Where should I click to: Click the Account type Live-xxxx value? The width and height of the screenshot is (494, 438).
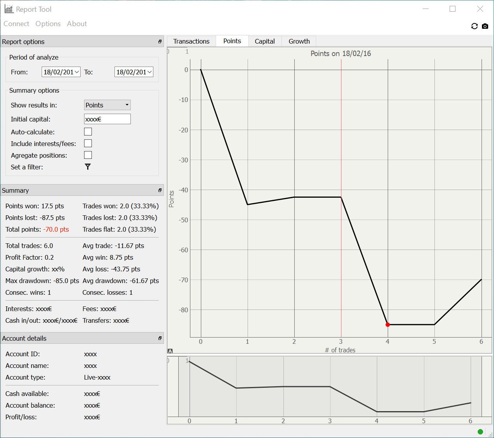pos(97,377)
